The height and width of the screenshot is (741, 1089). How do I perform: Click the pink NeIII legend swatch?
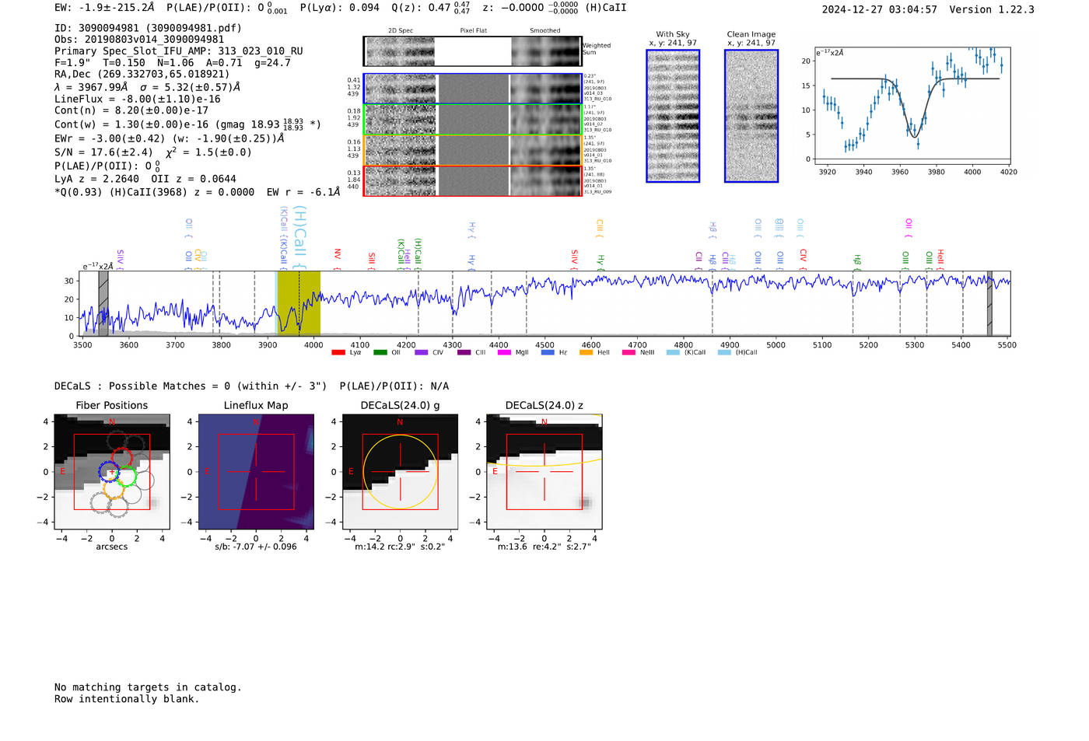click(629, 352)
